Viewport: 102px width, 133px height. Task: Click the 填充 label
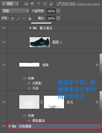pos(41,18)
